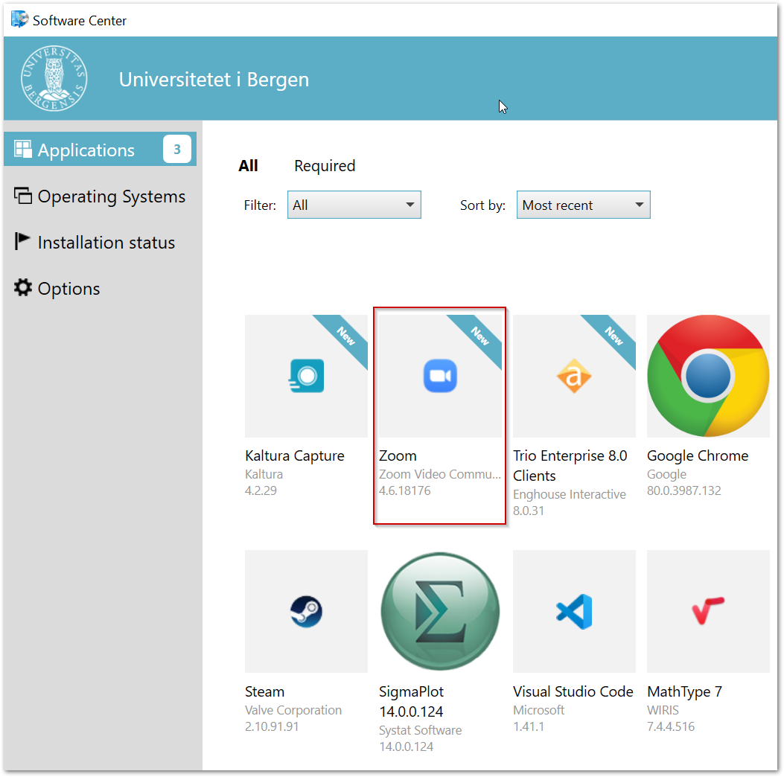
Task: Click the Universitetet i Bergen logo
Action: pos(54,78)
